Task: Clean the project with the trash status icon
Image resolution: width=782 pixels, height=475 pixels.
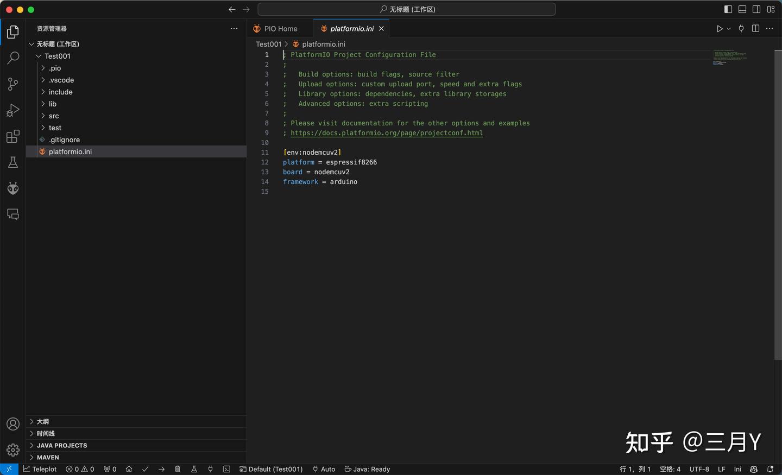Action: pyautogui.click(x=178, y=469)
